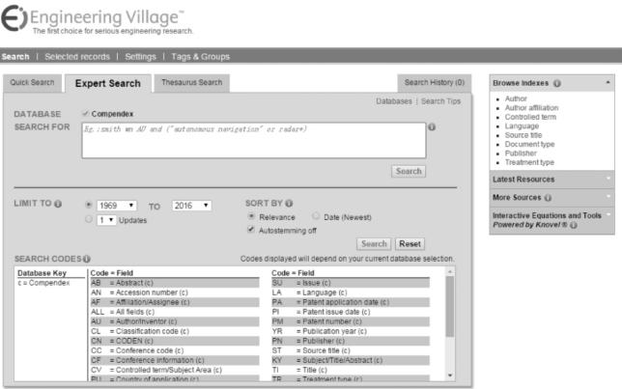
Task: Open the start year 1969 dropdown
Action: (x=117, y=206)
